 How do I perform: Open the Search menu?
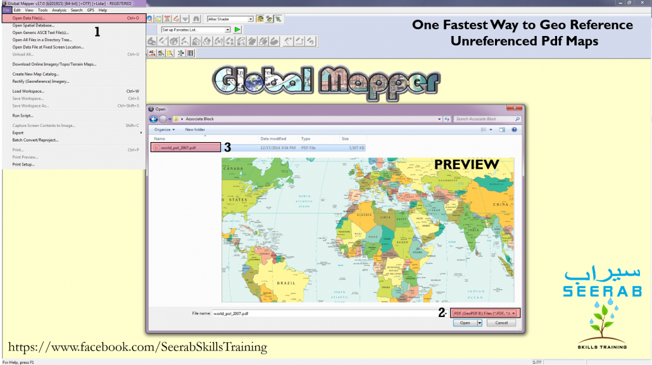point(77,10)
